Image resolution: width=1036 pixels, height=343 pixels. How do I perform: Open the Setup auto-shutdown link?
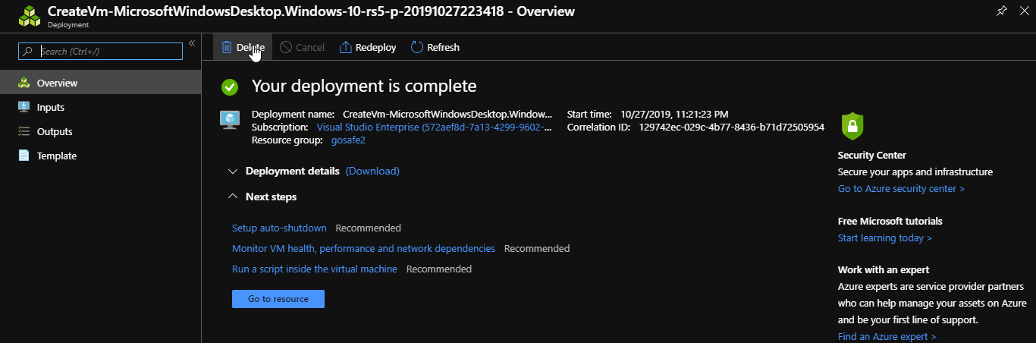[279, 228]
